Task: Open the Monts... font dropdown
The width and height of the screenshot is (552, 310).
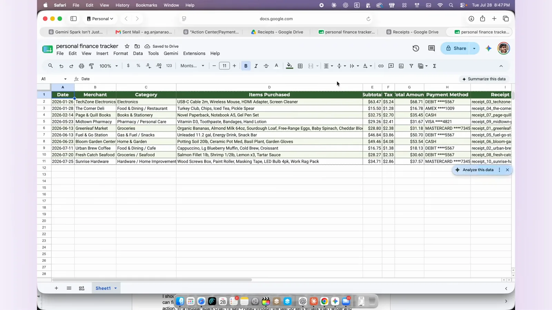Action: pos(192,66)
